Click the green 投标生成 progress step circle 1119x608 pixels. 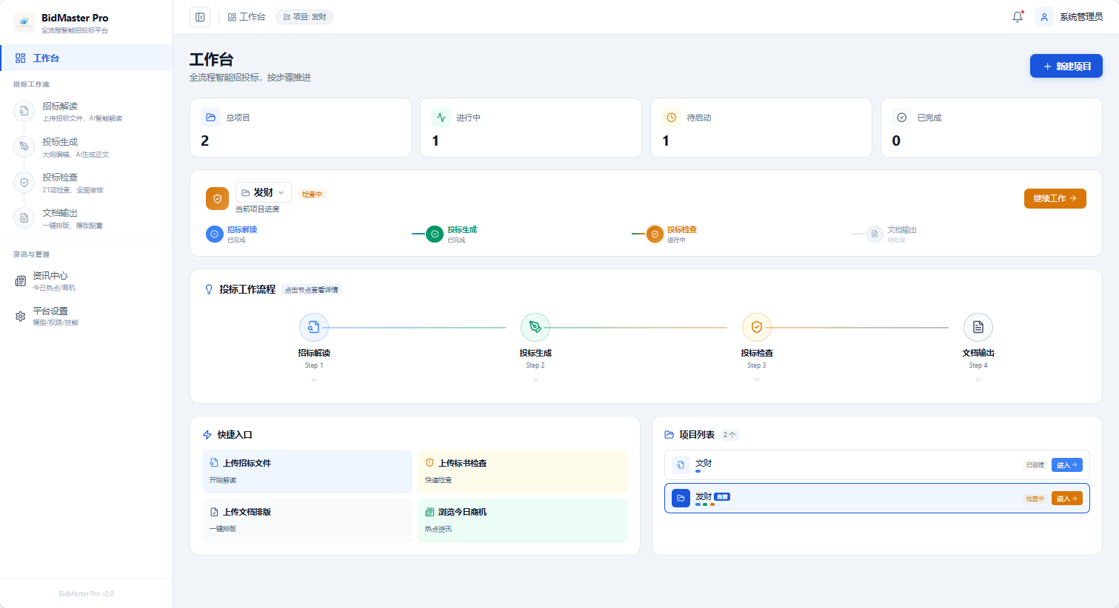point(435,234)
